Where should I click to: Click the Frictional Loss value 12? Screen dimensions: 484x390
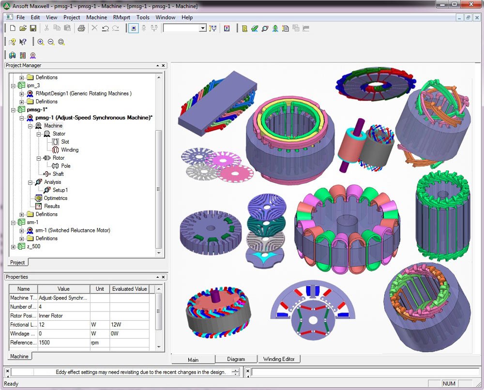click(x=64, y=325)
